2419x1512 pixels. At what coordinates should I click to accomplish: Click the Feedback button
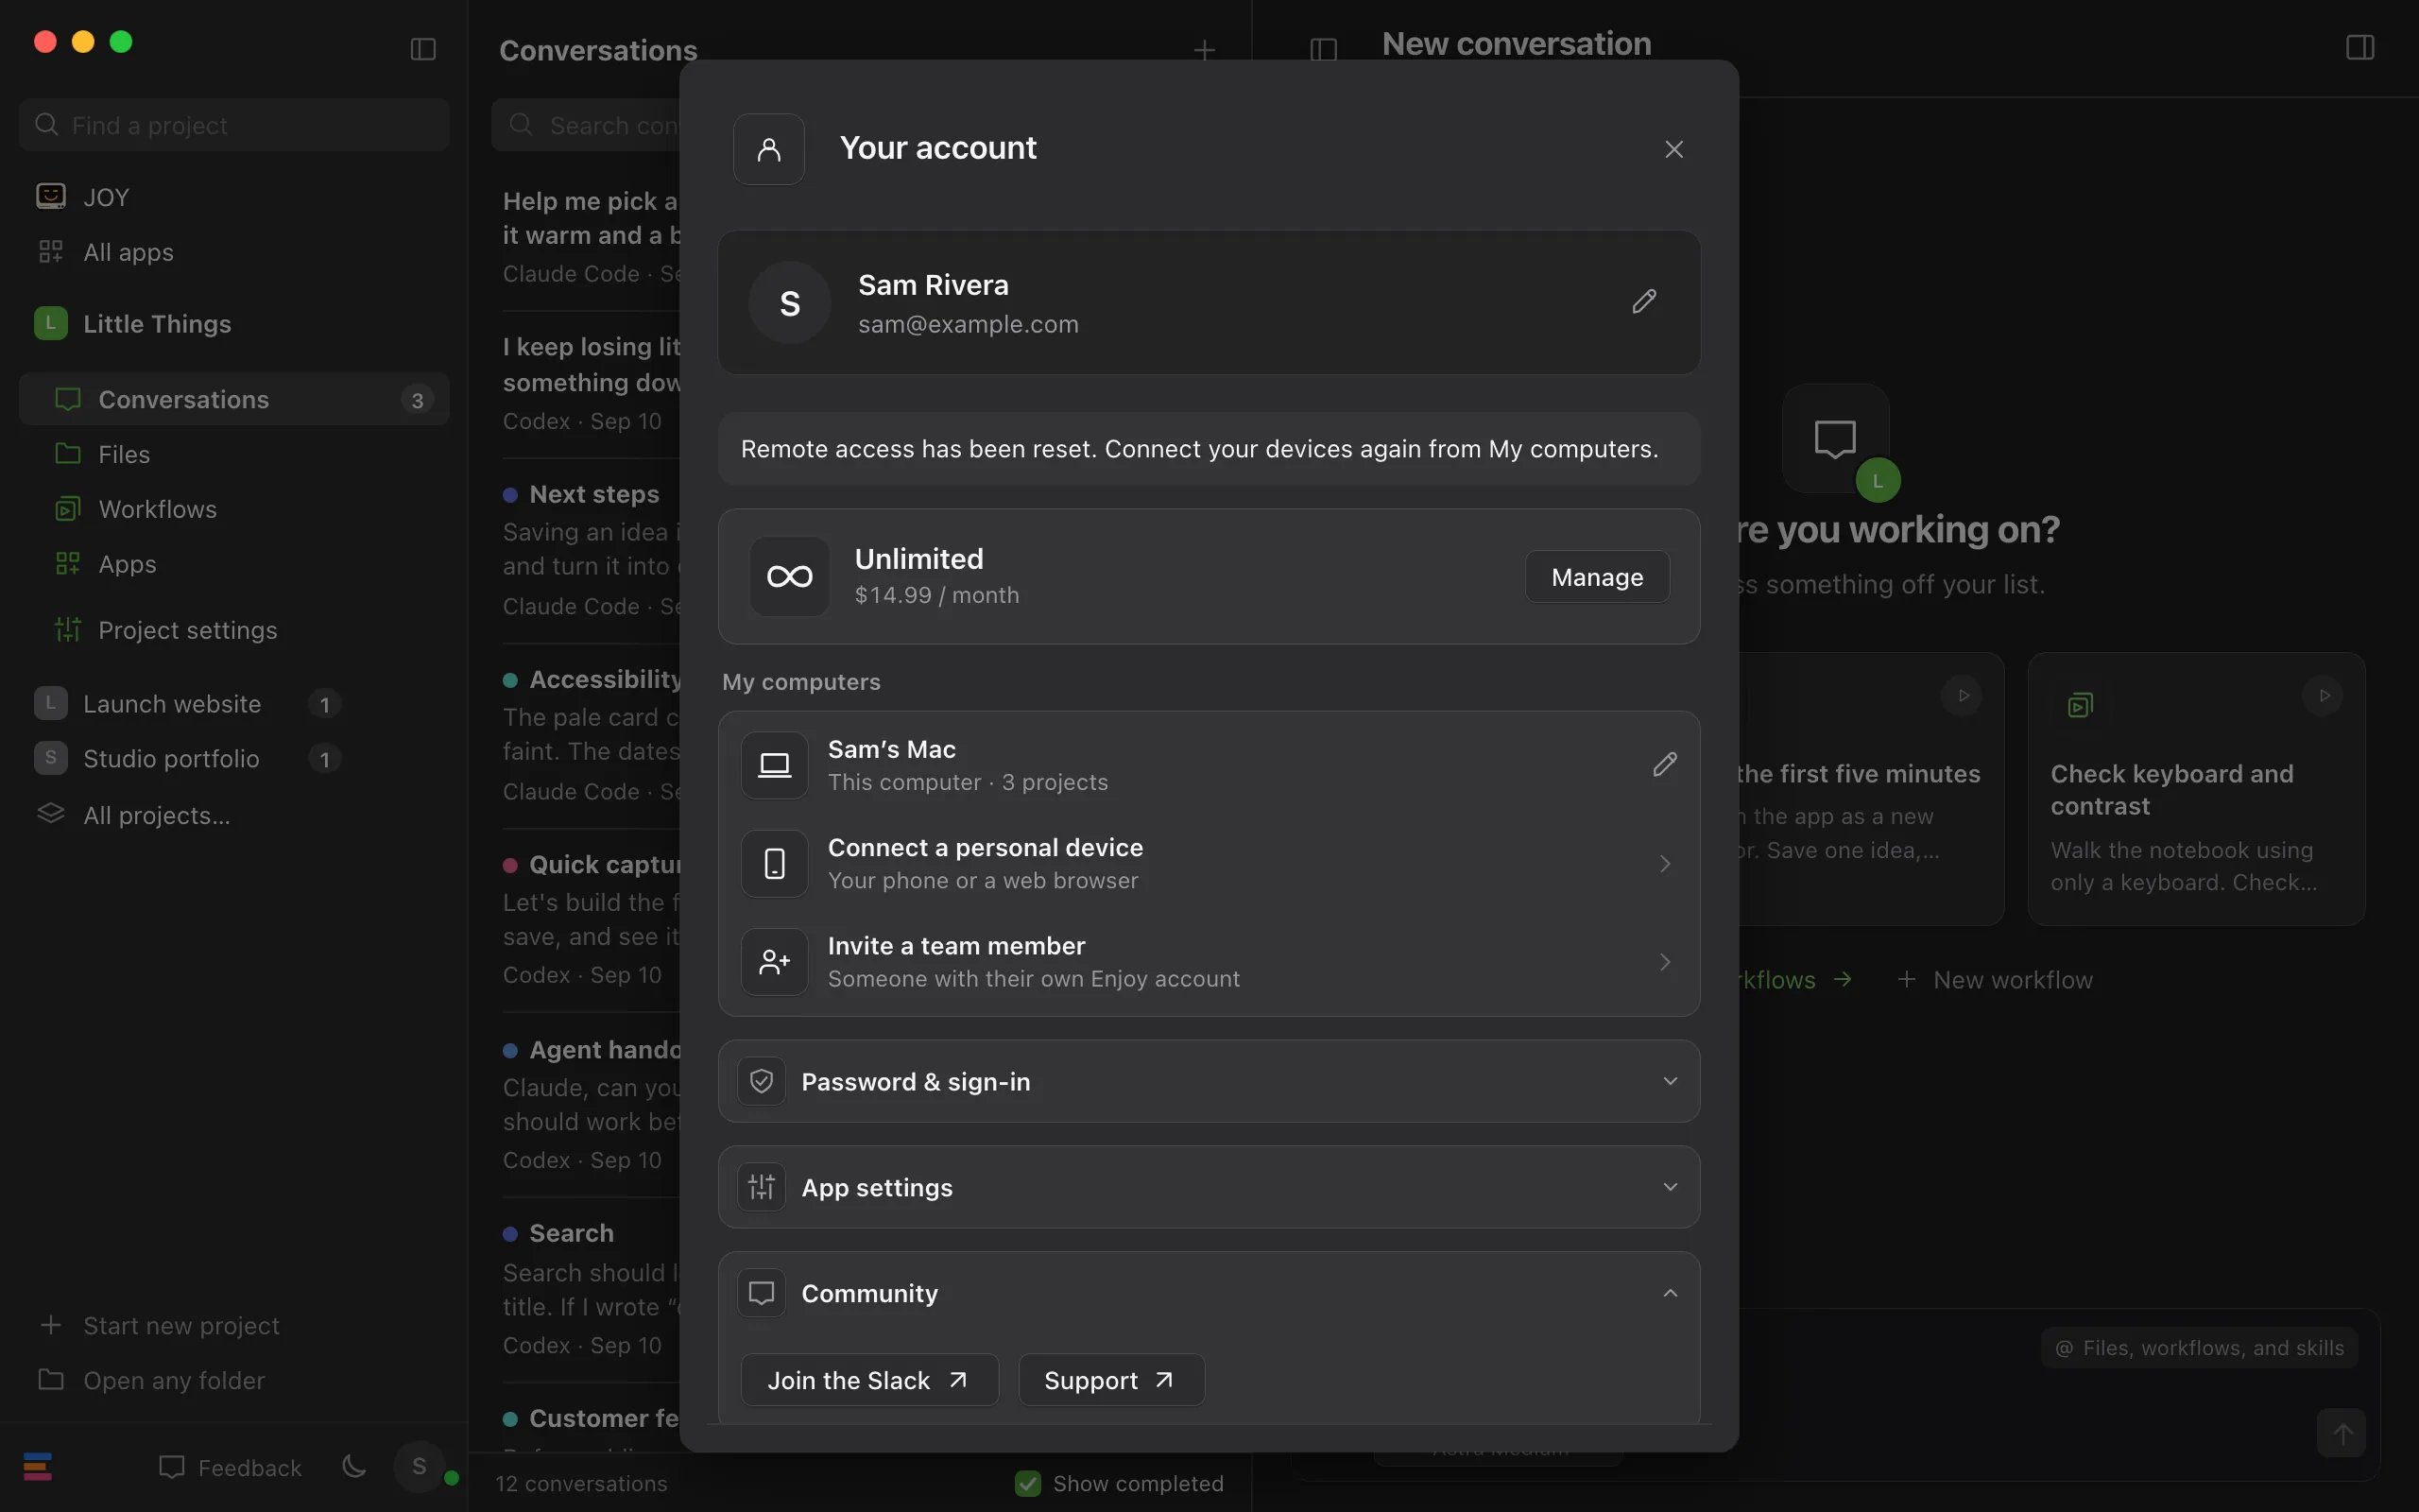(x=230, y=1467)
